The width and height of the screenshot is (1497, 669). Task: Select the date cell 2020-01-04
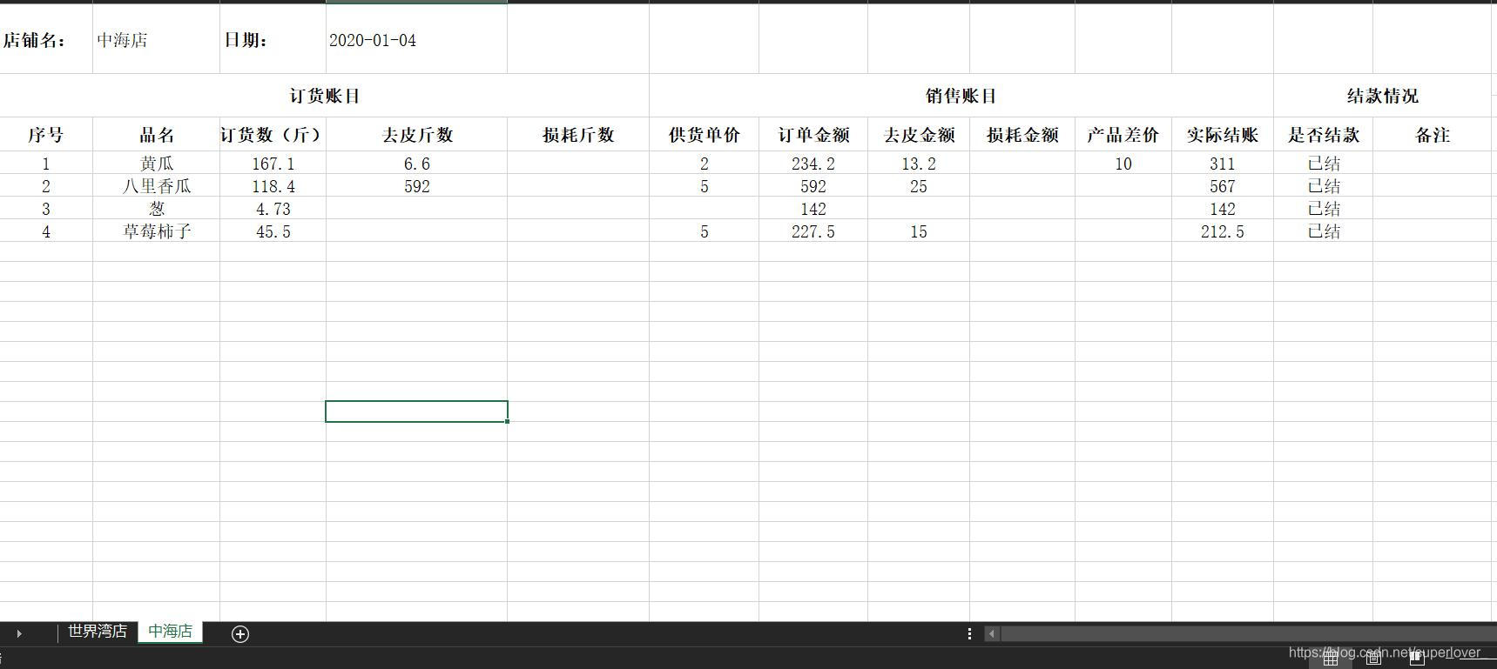point(416,40)
